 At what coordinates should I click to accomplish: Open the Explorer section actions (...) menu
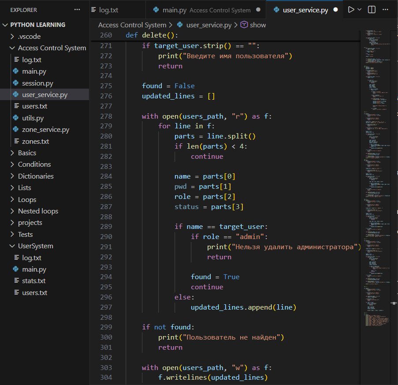click(x=77, y=9)
